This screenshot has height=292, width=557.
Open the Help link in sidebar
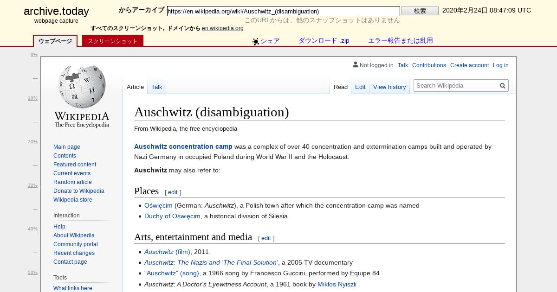point(59,227)
